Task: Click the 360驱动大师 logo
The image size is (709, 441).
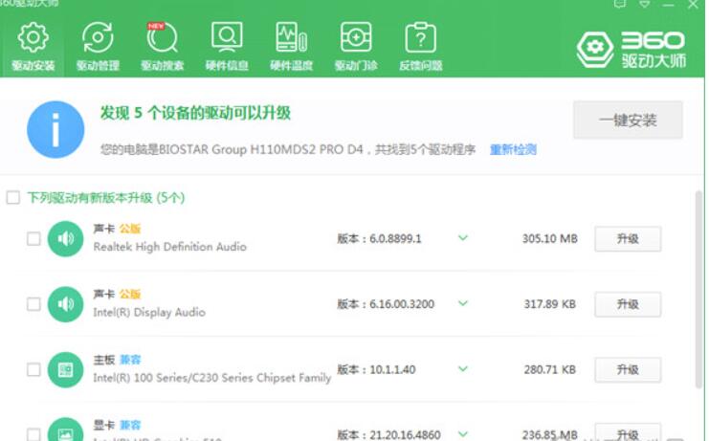Action: (x=631, y=50)
